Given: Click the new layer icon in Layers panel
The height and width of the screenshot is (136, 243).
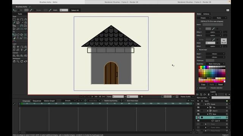Looking at the screenshot, I should pyautogui.click(x=197, y=94).
